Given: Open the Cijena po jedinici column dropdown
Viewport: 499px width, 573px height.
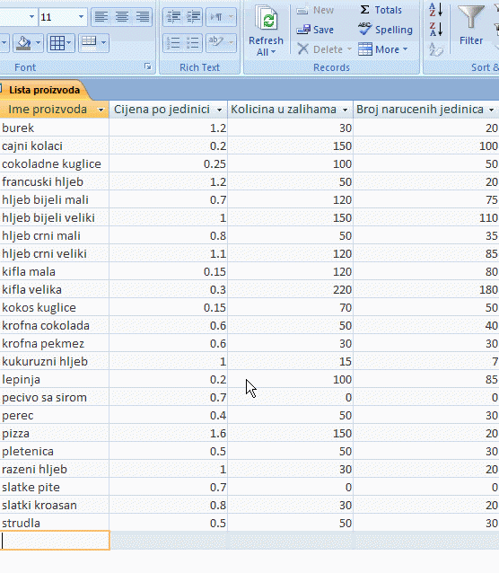Looking at the screenshot, I should tap(219, 110).
